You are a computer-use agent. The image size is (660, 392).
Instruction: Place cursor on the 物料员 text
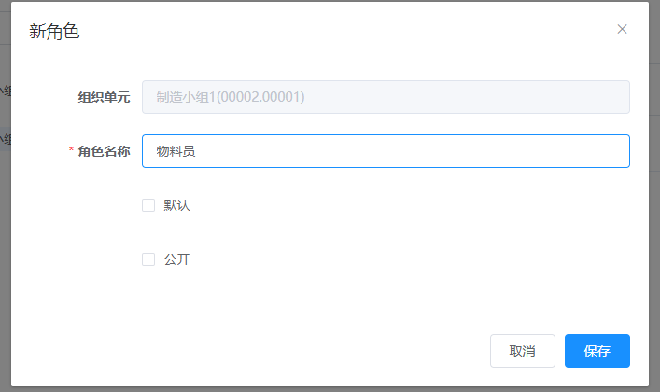176,151
